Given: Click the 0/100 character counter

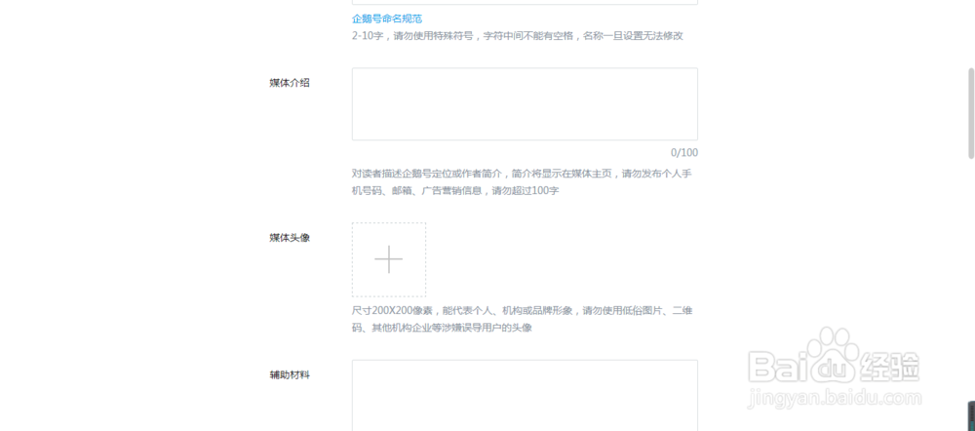Looking at the screenshot, I should click(684, 153).
